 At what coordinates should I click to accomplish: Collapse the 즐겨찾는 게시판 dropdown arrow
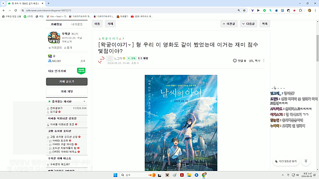(x=84, y=101)
